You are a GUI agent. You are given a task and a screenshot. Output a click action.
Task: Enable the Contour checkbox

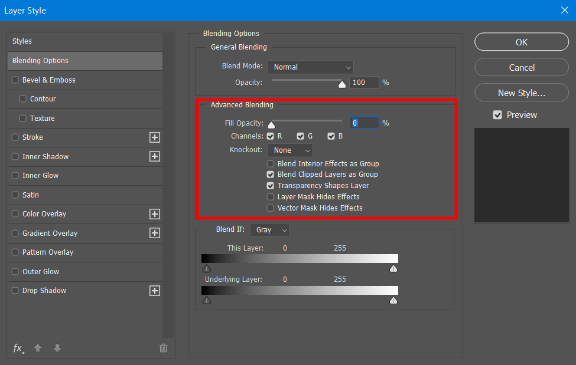(23, 99)
